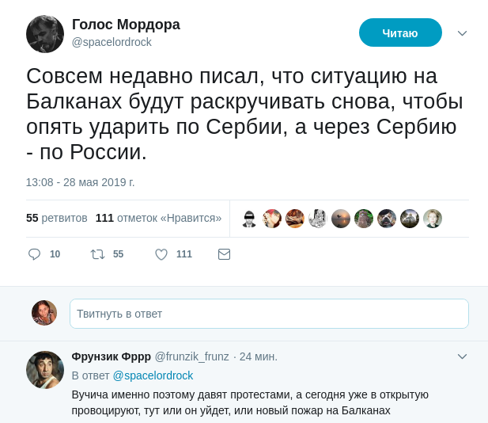Click the last liker avatar in row

pyautogui.click(x=433, y=219)
